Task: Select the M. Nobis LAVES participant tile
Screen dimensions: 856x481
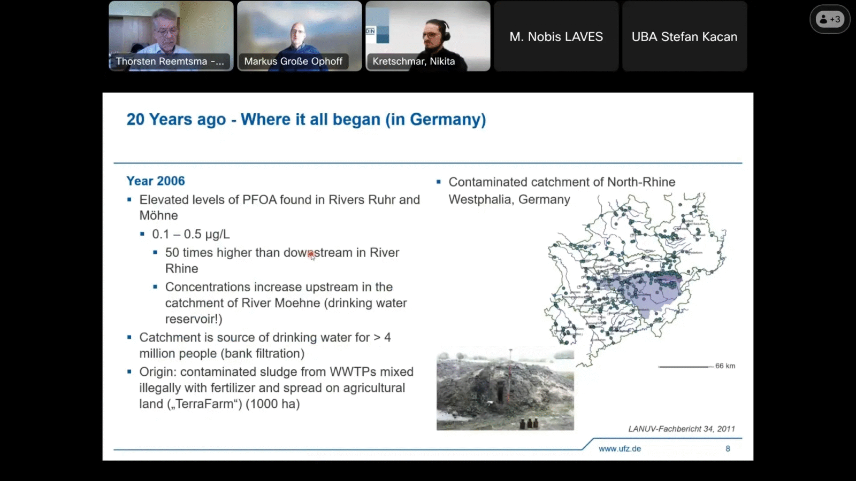Action: 556,36
